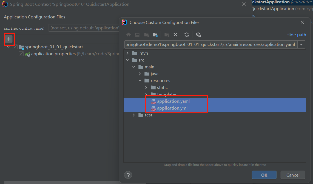Expand the test folder node
Image resolution: width=313 pixels, height=184 pixels.
[134, 115]
